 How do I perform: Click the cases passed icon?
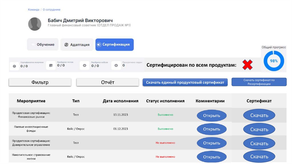[x=84, y=65]
